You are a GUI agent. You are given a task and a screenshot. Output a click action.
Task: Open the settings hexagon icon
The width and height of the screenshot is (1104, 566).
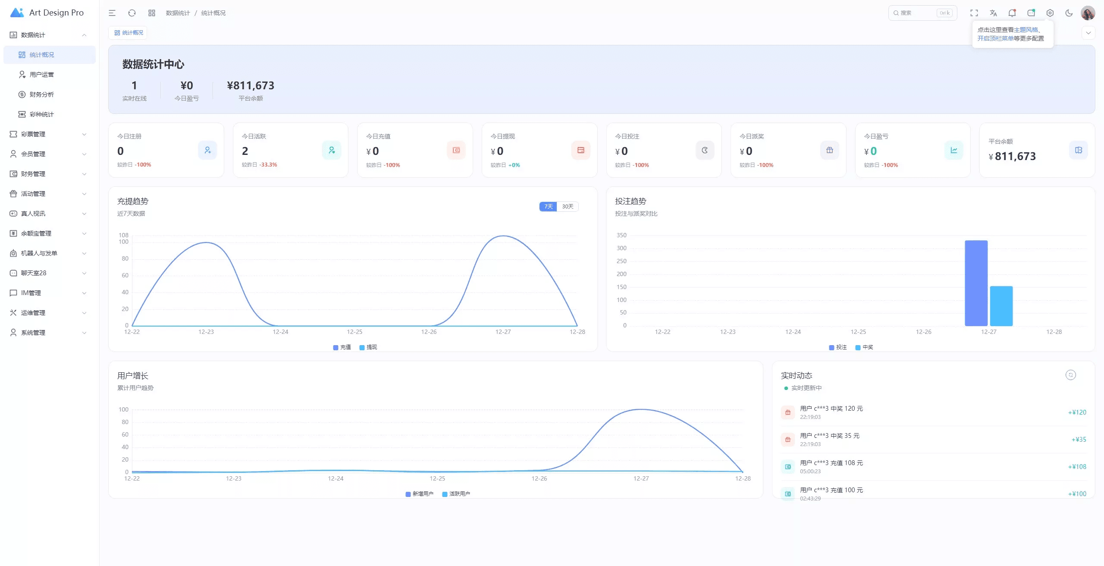[1050, 13]
